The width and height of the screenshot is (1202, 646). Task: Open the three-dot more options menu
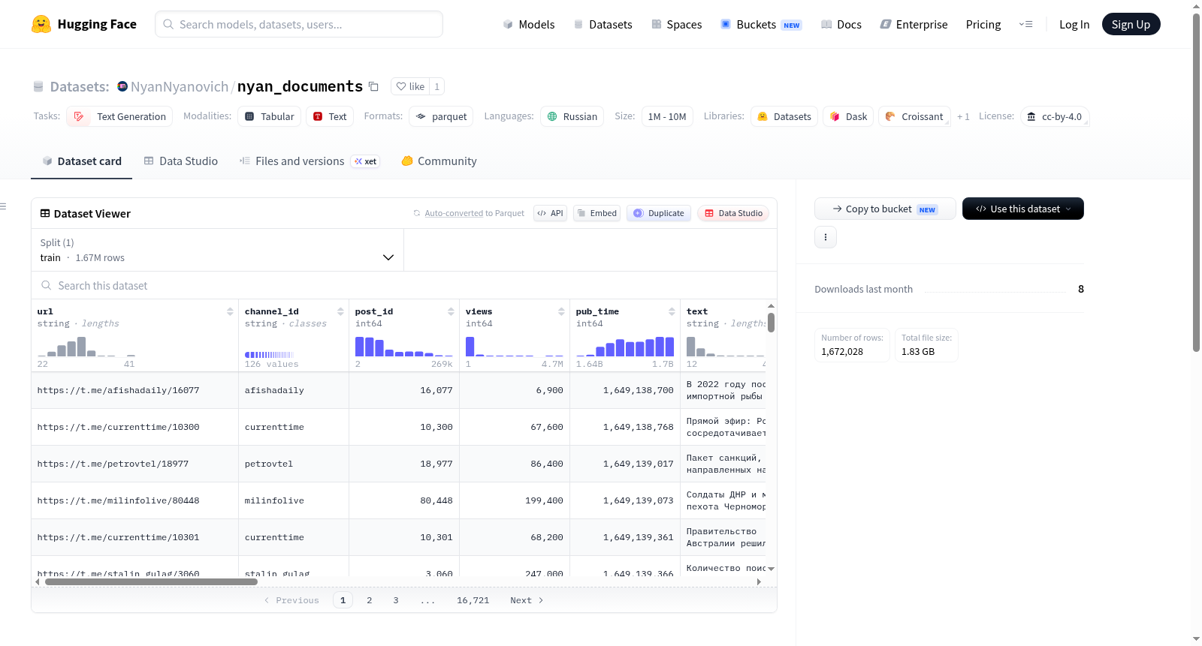coord(826,237)
